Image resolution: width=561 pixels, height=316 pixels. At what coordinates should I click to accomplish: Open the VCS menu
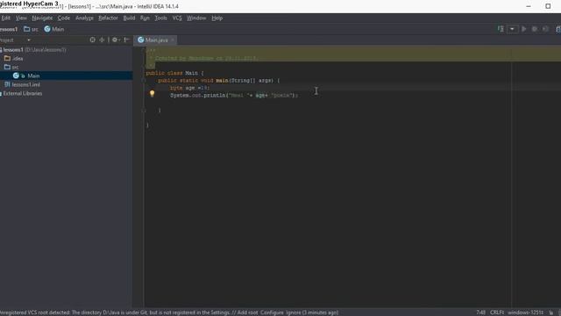(177, 18)
